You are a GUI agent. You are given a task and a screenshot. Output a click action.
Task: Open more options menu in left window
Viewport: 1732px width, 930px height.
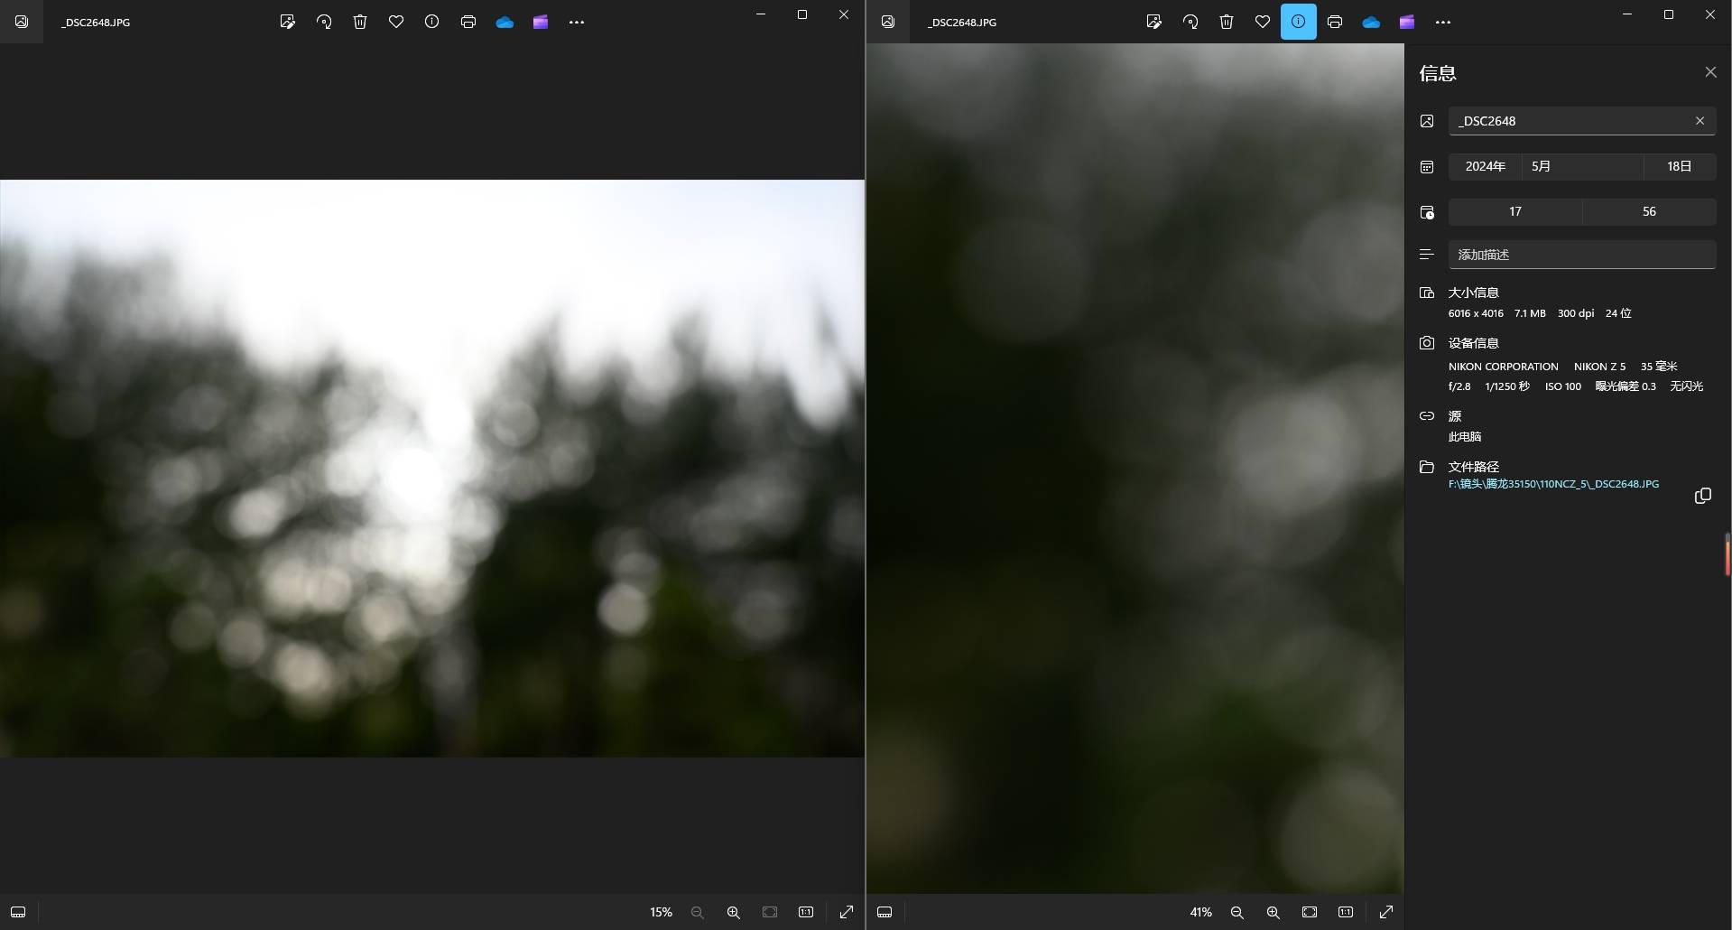(577, 22)
